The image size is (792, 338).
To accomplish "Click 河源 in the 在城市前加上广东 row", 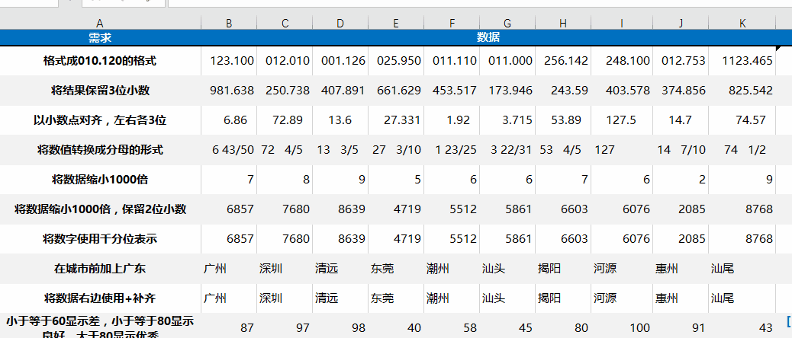I will 622,269.
